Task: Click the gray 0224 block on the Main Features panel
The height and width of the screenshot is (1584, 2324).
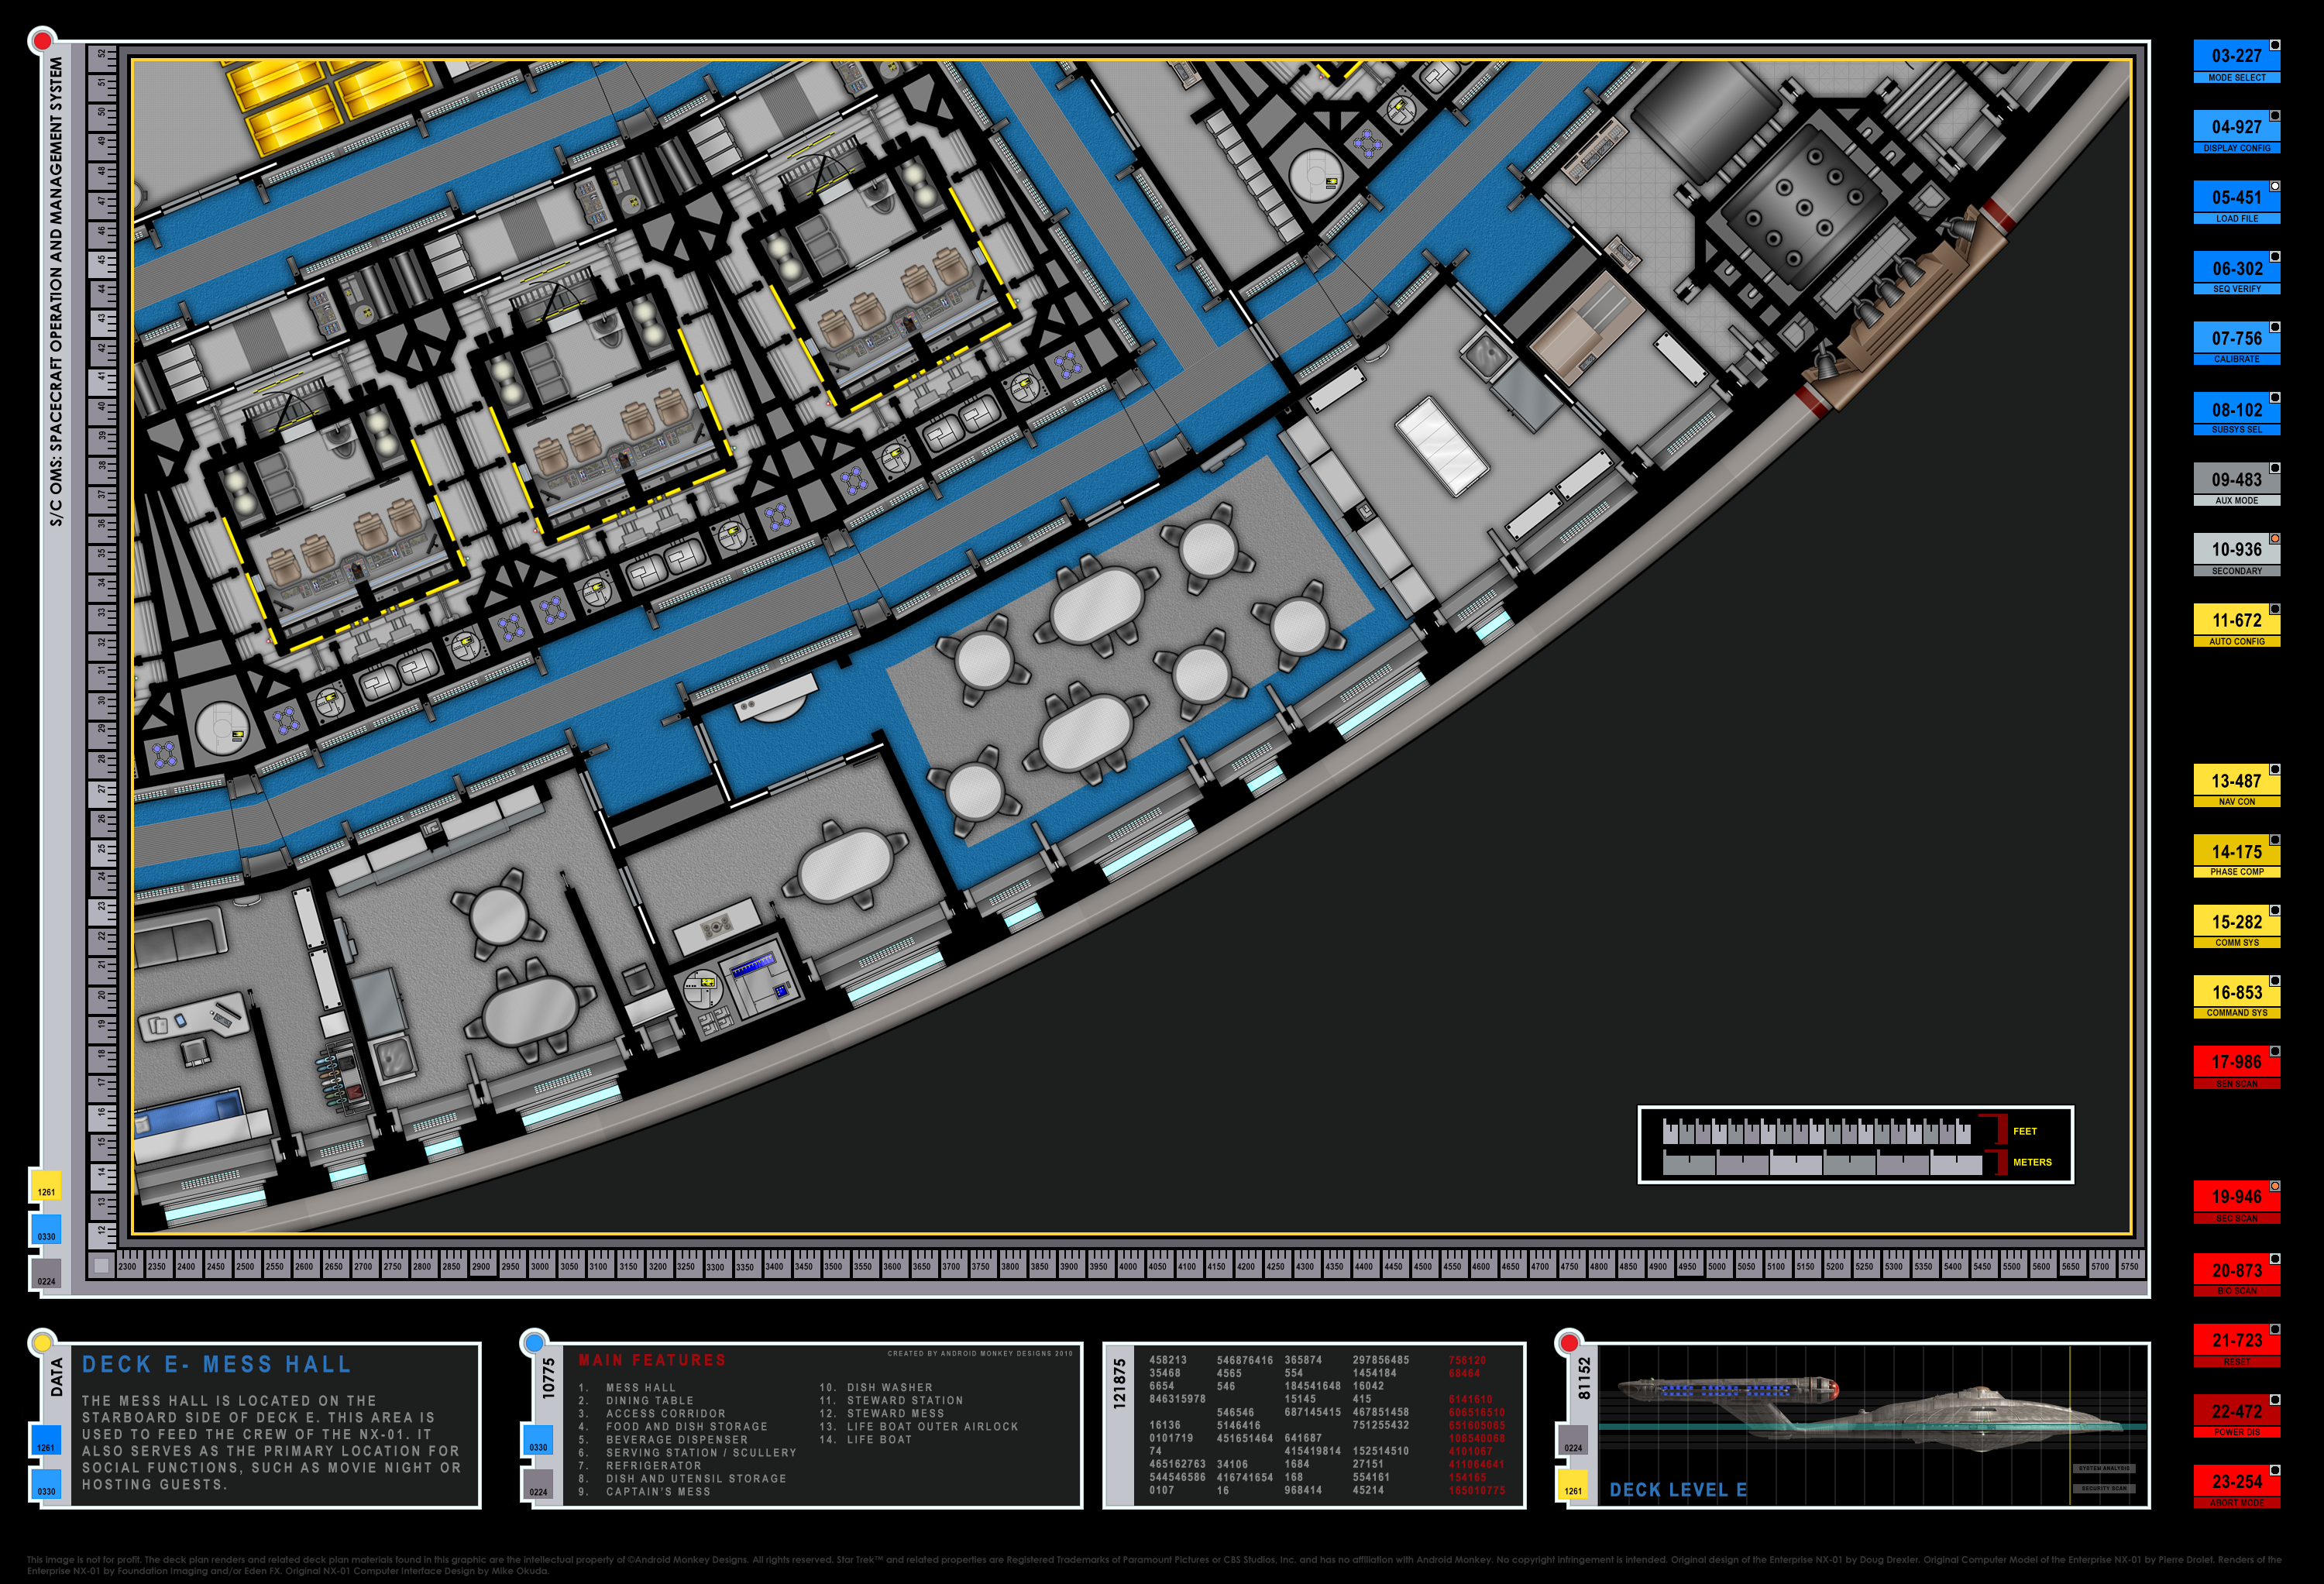Action: tap(538, 1485)
